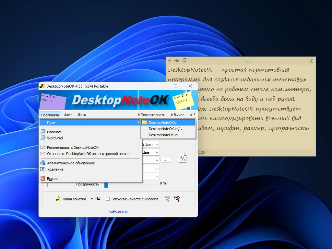Viewport: 332px width, 249px height.
Task: Open the fourth settings dropdown below the font row
Action: pos(157,169)
